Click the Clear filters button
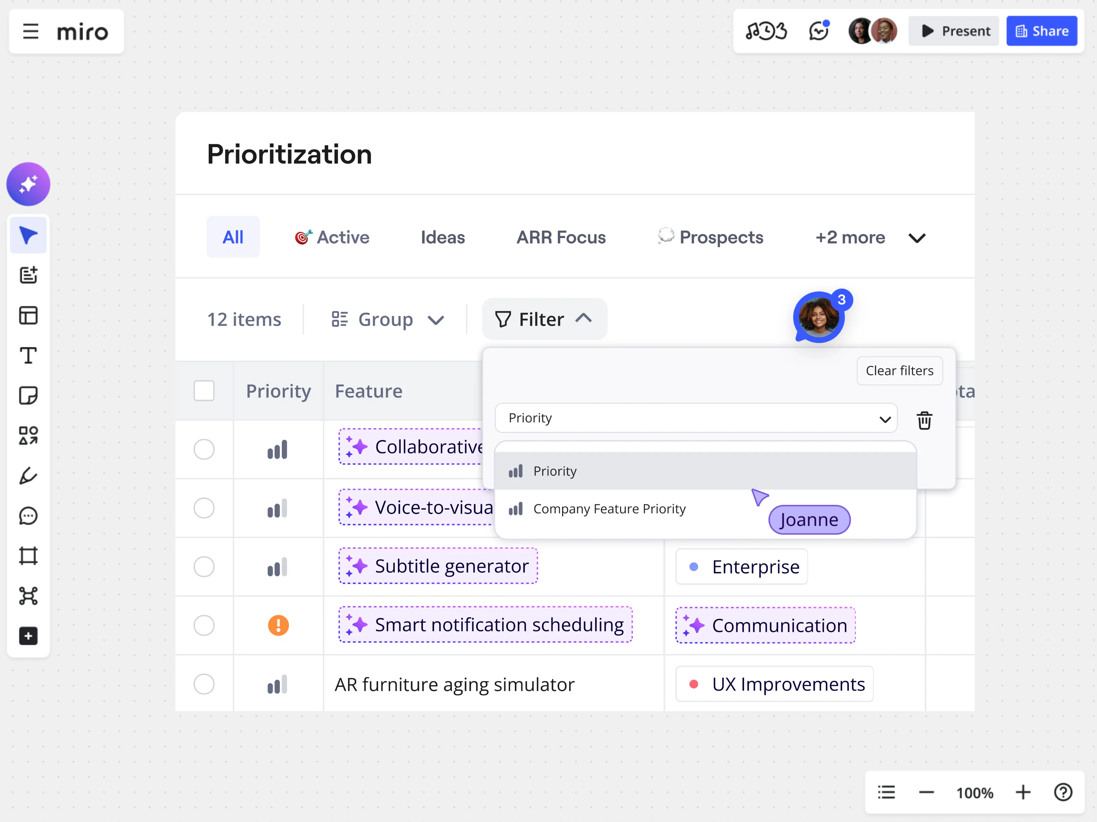Image resolution: width=1097 pixels, height=822 pixels. (899, 371)
